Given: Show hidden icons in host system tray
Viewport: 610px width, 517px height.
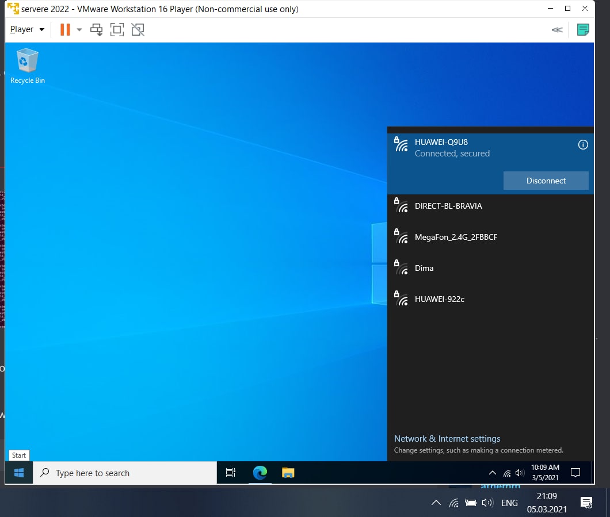Looking at the screenshot, I should pyautogui.click(x=436, y=503).
